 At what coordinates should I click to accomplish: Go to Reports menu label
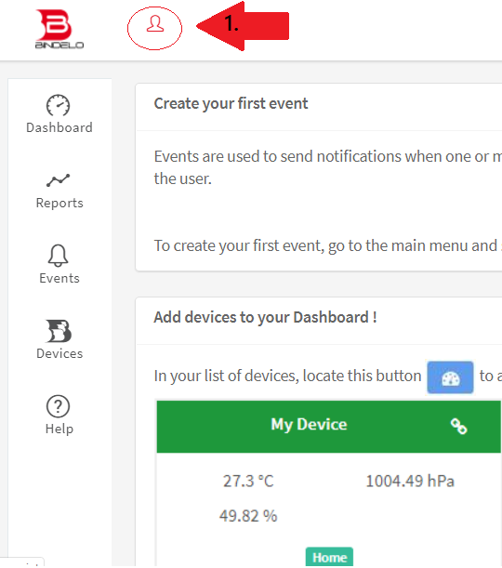click(x=59, y=204)
